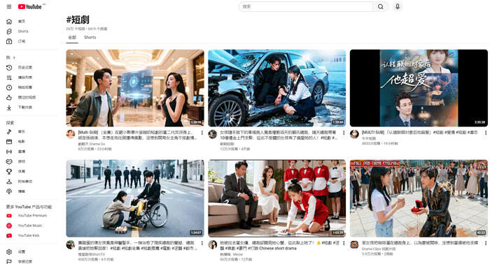Screen dimensions: 490x264
Task: Open more options for the wrecked car video
Action: click(344, 133)
